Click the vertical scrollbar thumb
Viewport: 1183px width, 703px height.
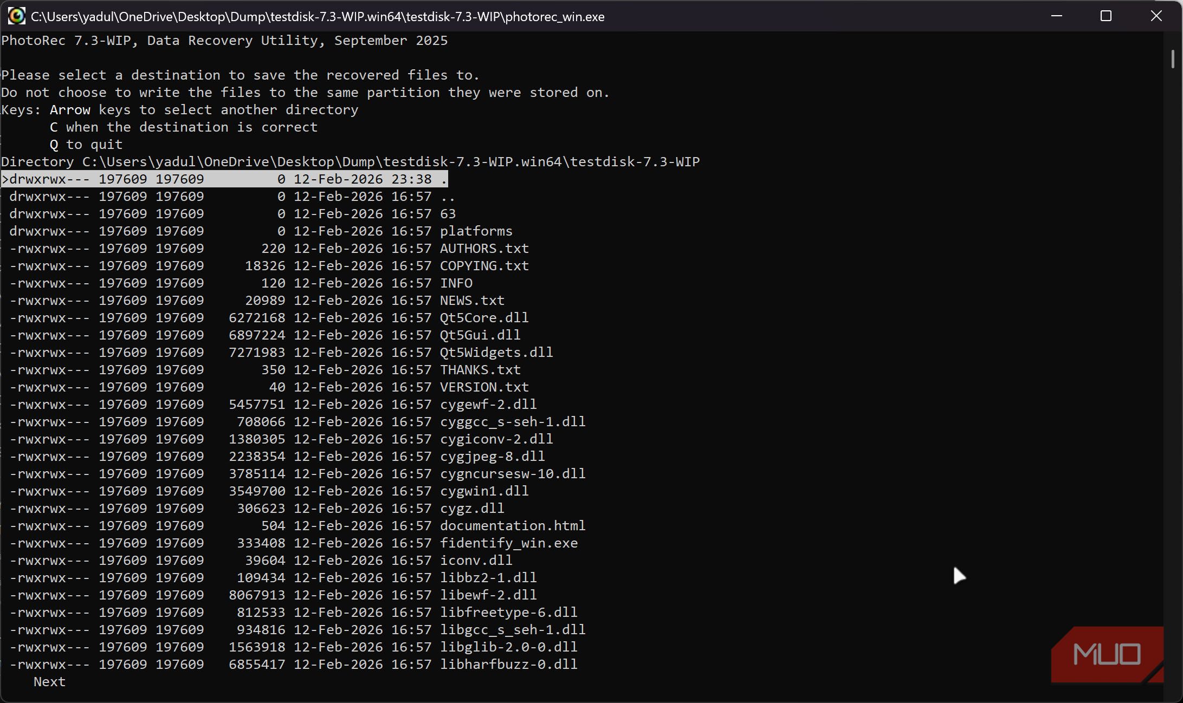pyautogui.click(x=1173, y=59)
